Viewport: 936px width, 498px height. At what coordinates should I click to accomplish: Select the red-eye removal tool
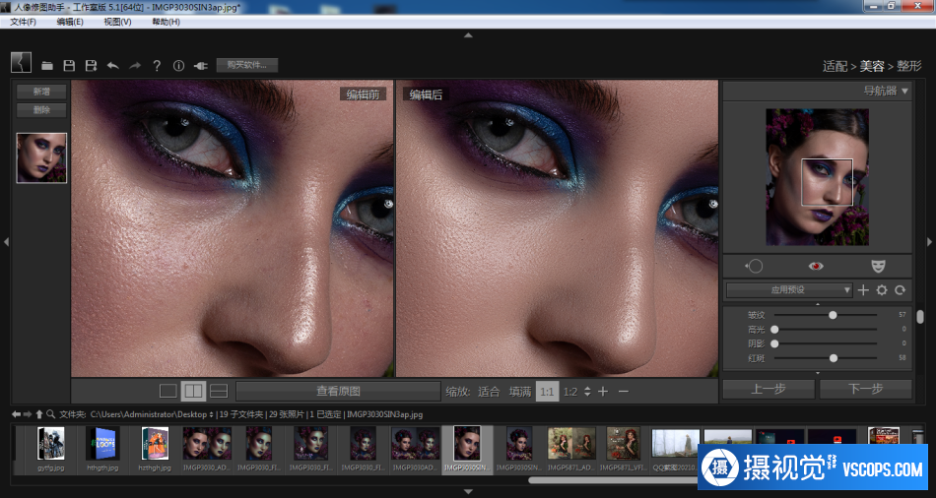click(x=816, y=267)
